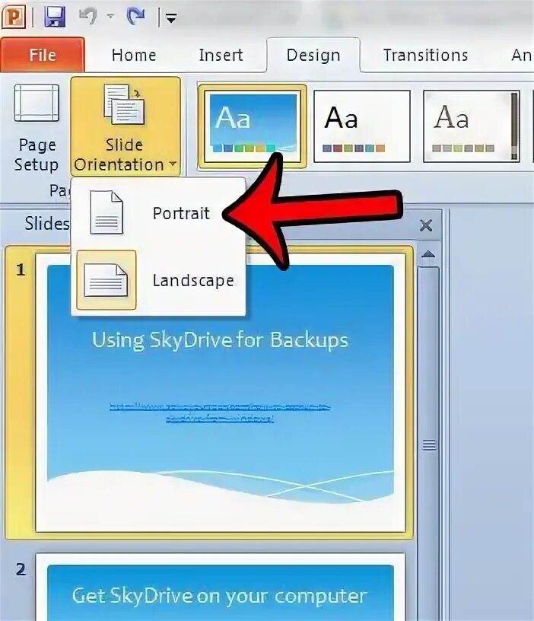Open the Customize Quick Access Toolbar dropdown
Viewport: 534px width, 621px height.
pos(170,18)
